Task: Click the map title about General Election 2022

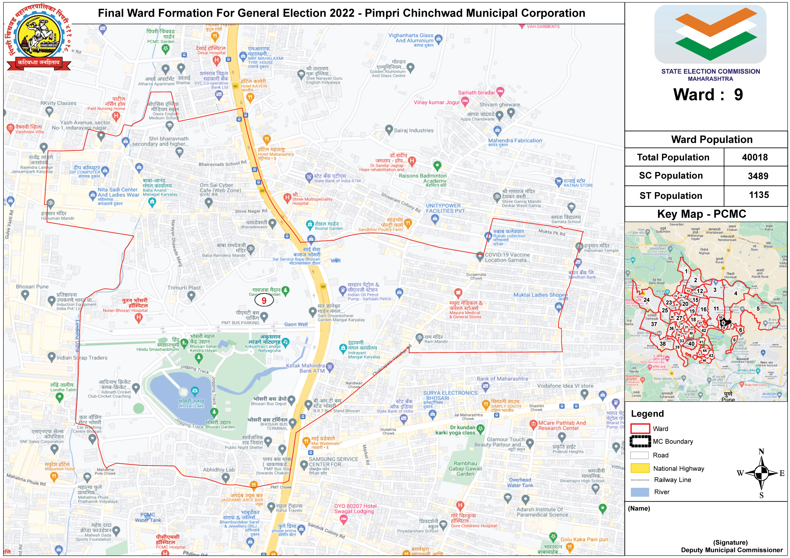Action: [341, 13]
